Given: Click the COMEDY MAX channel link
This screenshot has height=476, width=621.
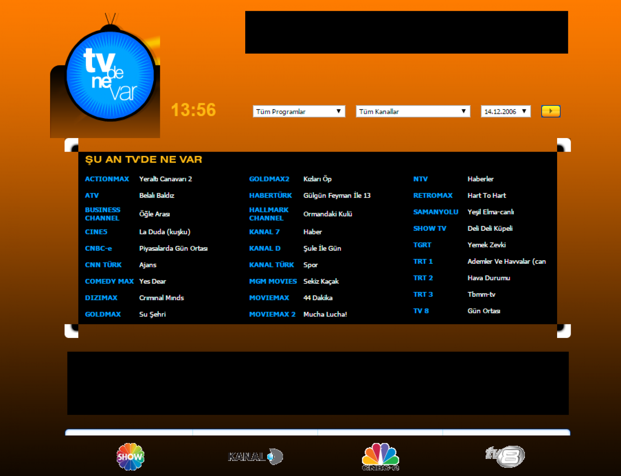Looking at the screenshot, I should click(x=109, y=281).
